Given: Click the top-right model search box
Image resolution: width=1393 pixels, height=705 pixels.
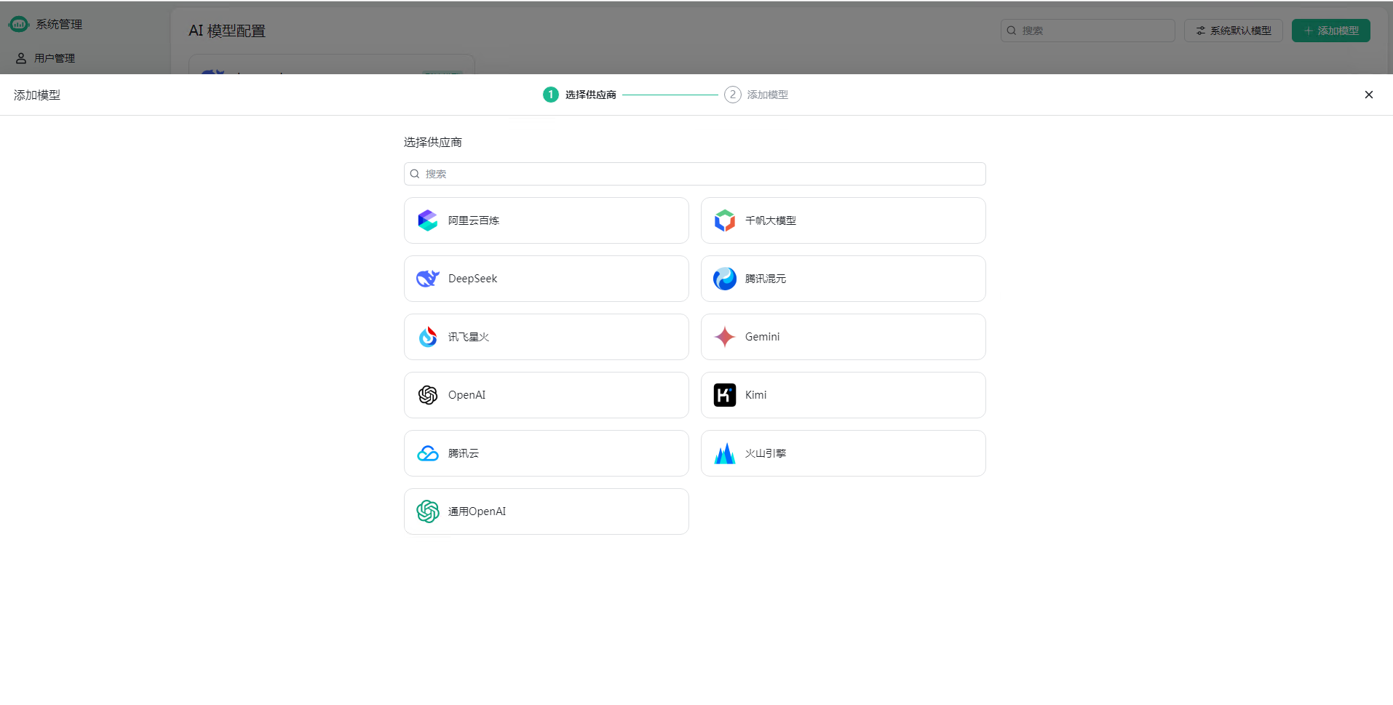Looking at the screenshot, I should click(1087, 31).
